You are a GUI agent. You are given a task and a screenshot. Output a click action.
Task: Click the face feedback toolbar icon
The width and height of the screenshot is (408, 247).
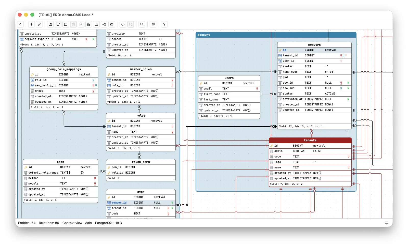tap(153, 24)
